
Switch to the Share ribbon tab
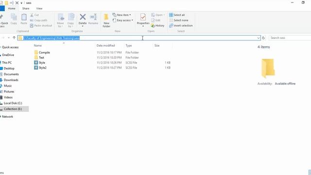(x=26, y=9)
